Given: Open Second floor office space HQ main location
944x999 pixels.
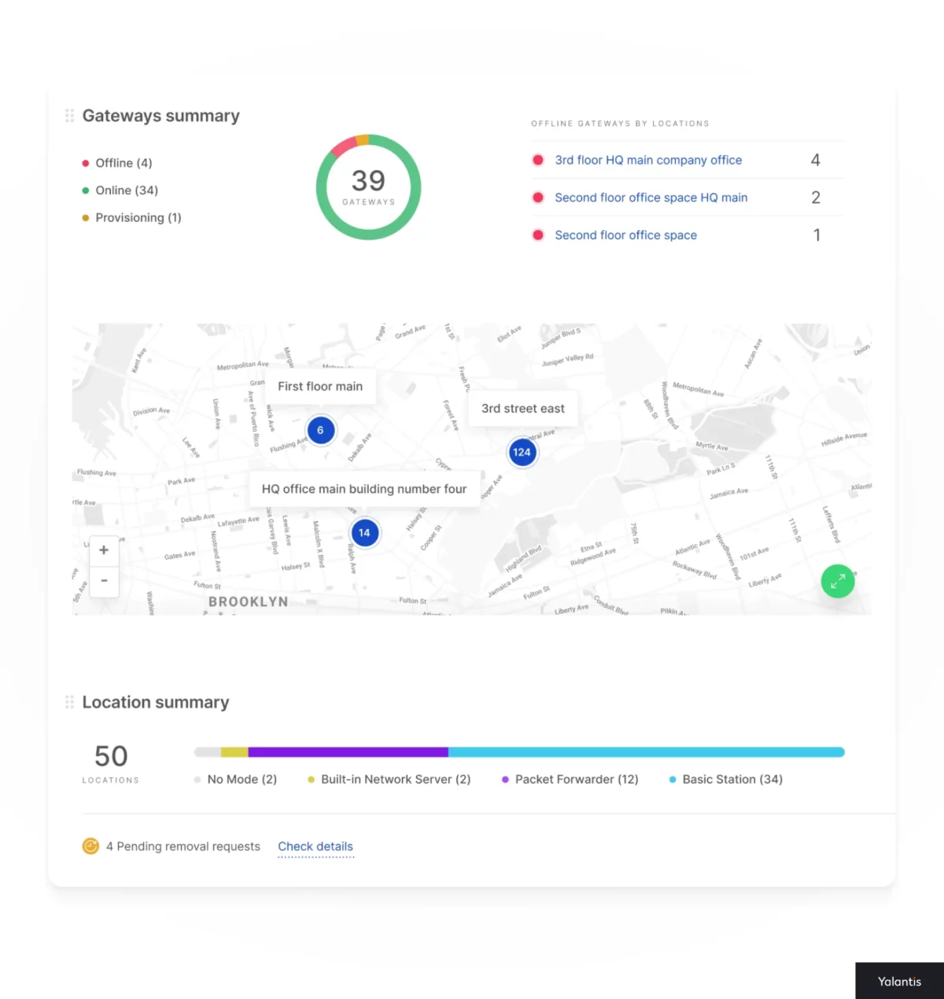Looking at the screenshot, I should [651, 198].
